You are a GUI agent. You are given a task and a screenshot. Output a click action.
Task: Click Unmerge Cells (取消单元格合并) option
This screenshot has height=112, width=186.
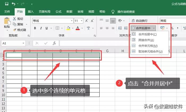pyautogui.click(x=150, y=51)
